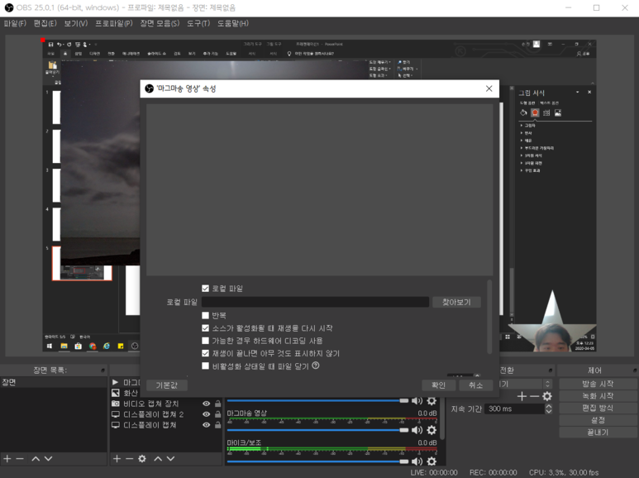This screenshot has width=639, height=478.
Task: Mute the 마그마송 영상 audio channel
Action: pyautogui.click(x=417, y=430)
